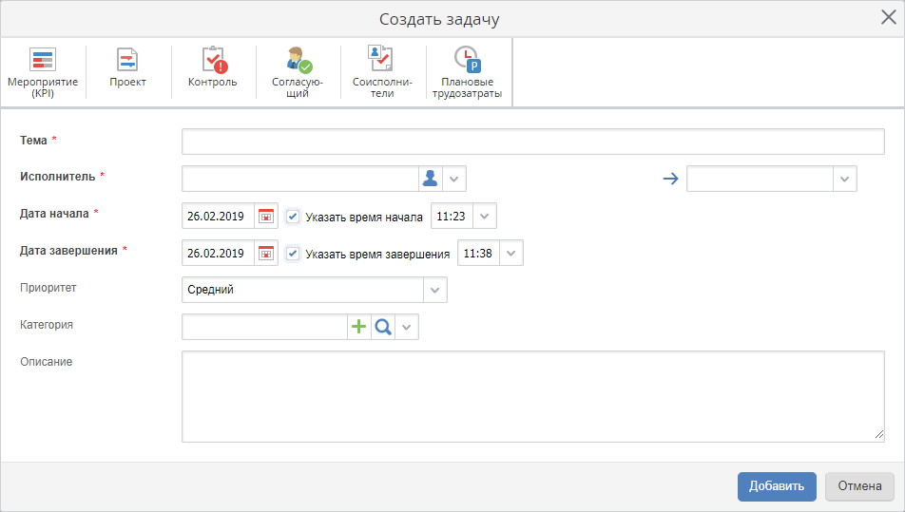Click the user icon in Исполнитель field
The width and height of the screenshot is (905, 512).
point(431,179)
